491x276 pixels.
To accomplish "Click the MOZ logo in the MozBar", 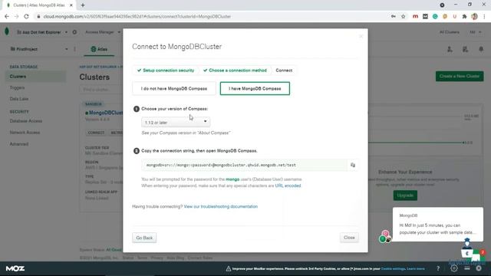I will pyautogui.click(x=15, y=268).
